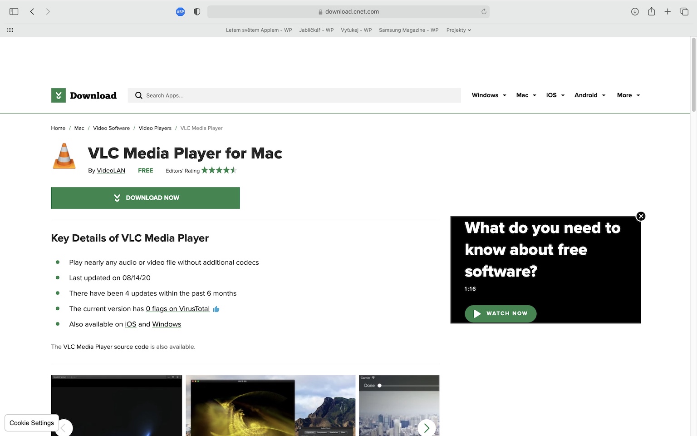Click 'Last updated on 08/14/20' text
This screenshot has width=697, height=436.
[110, 278]
